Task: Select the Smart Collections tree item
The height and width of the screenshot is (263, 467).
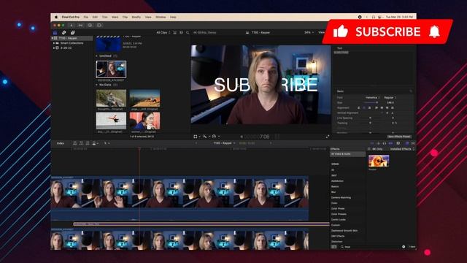Action: 72,43
